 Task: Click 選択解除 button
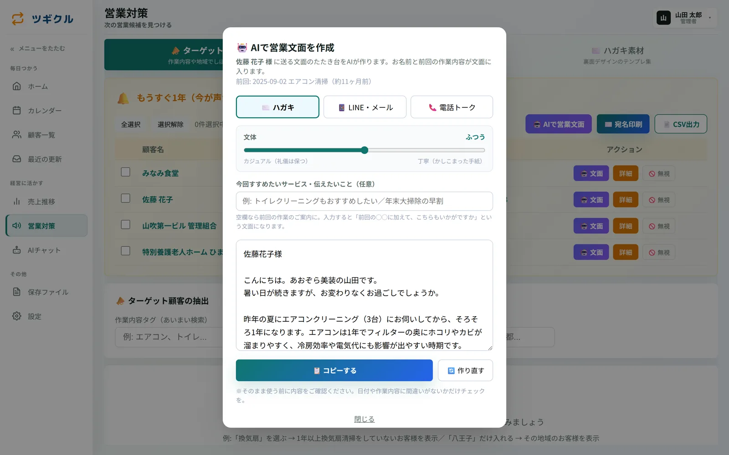170,124
